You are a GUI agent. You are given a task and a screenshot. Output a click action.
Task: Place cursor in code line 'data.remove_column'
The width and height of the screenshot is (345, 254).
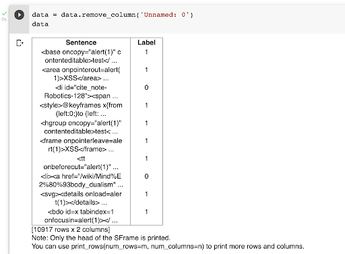pyautogui.click(x=113, y=15)
